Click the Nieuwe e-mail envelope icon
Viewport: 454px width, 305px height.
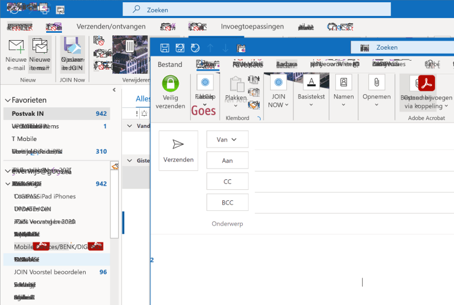point(16,46)
